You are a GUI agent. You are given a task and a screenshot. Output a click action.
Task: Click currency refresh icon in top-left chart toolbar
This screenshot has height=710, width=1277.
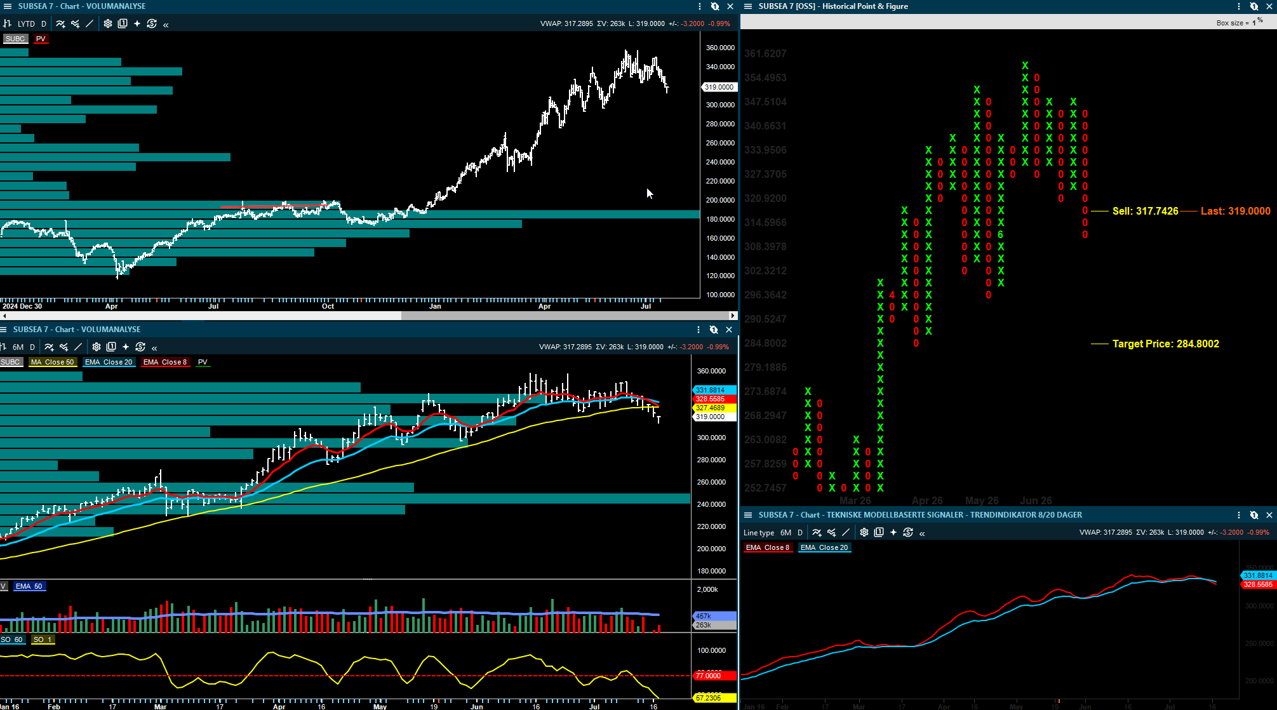click(x=152, y=23)
